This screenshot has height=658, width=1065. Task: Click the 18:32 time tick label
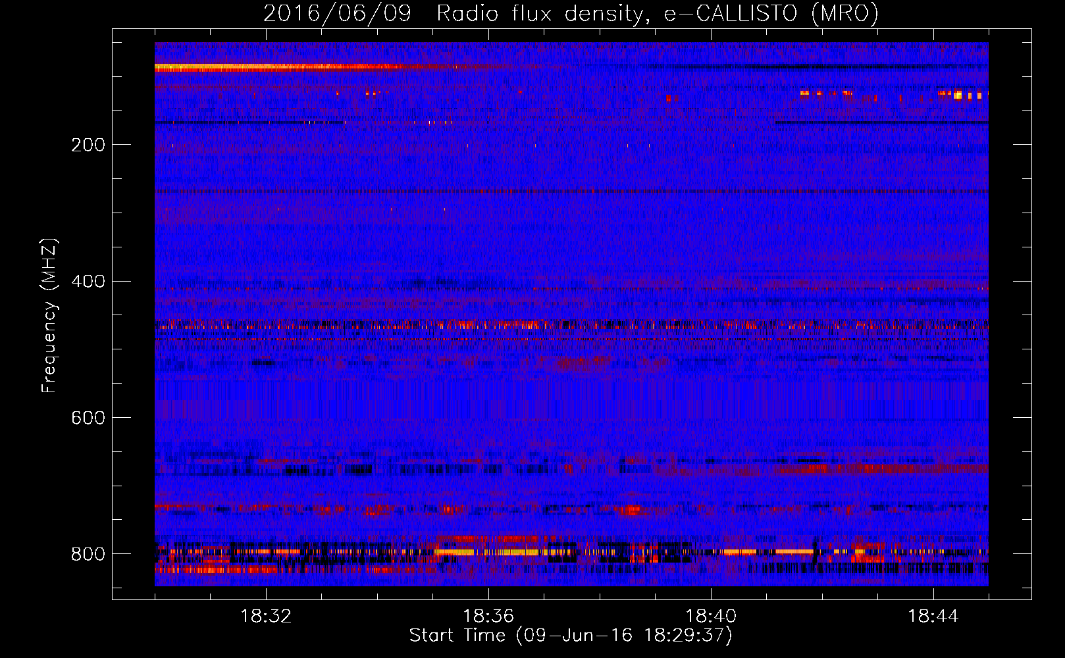266,617
